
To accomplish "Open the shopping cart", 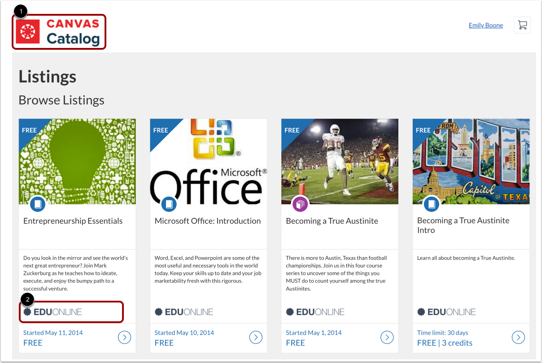I will tap(522, 25).
